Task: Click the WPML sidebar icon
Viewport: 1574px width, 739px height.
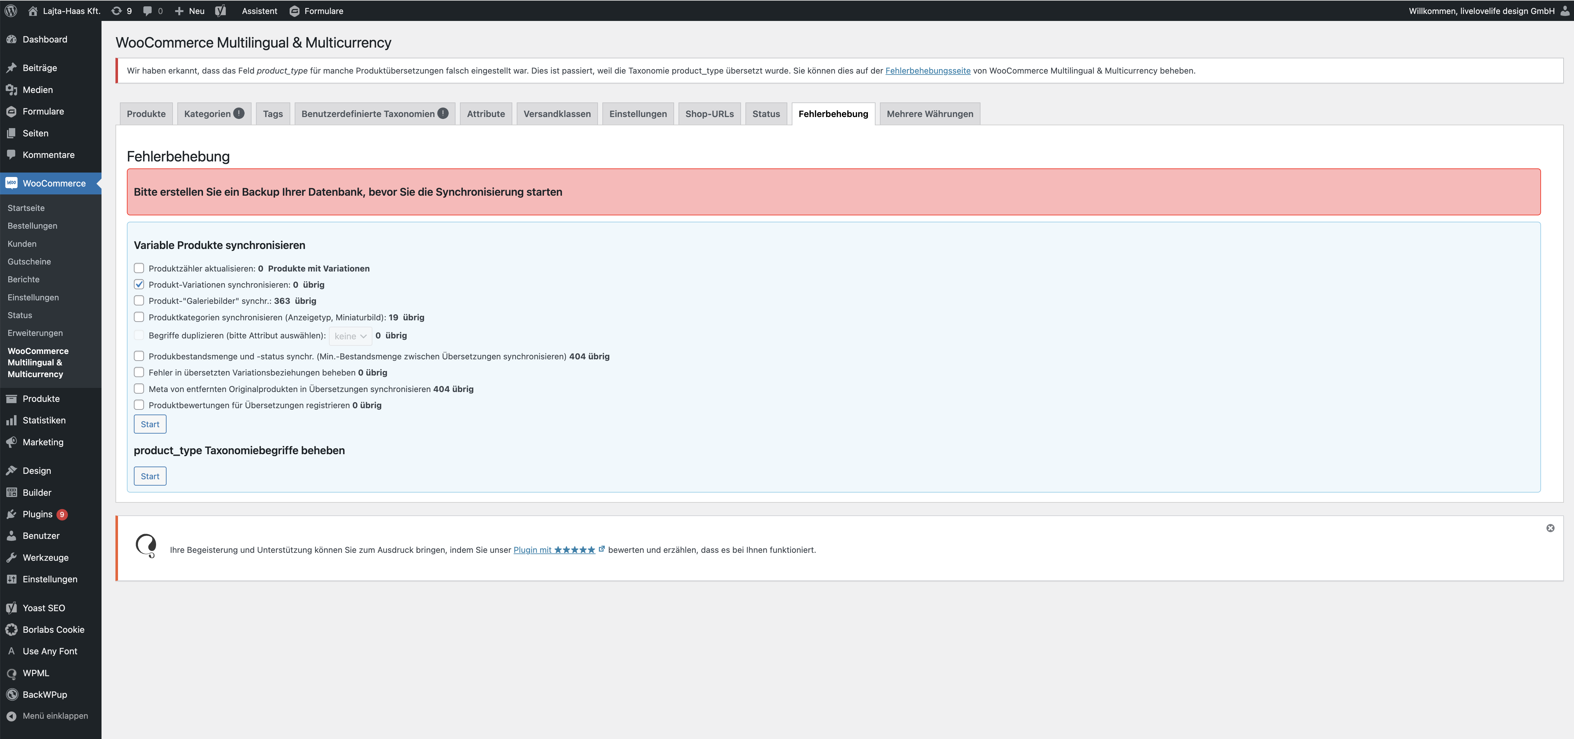Action: pyautogui.click(x=11, y=673)
